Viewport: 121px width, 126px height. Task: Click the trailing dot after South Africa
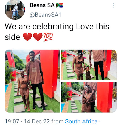click(x=100, y=121)
